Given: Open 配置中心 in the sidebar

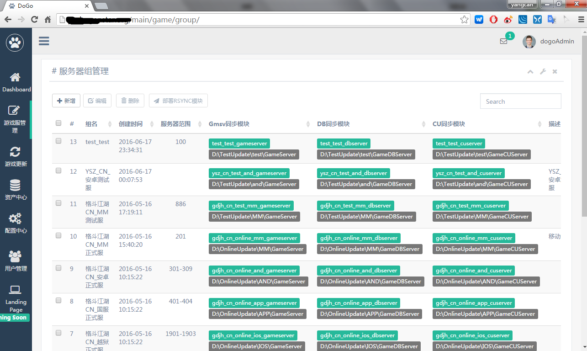Looking at the screenshot, I should (x=16, y=223).
